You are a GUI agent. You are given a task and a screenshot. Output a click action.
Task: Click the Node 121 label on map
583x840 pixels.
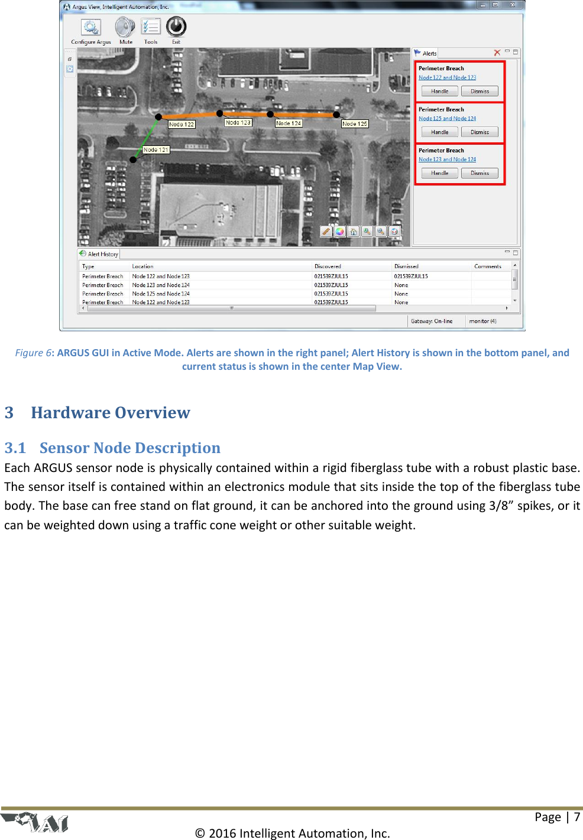(x=156, y=150)
